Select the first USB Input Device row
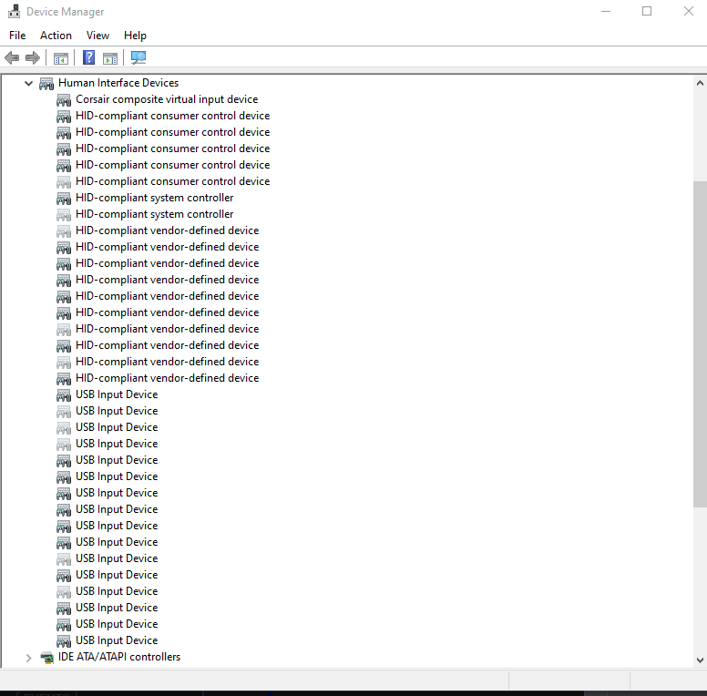Image resolution: width=707 pixels, height=696 pixels. pos(117,394)
